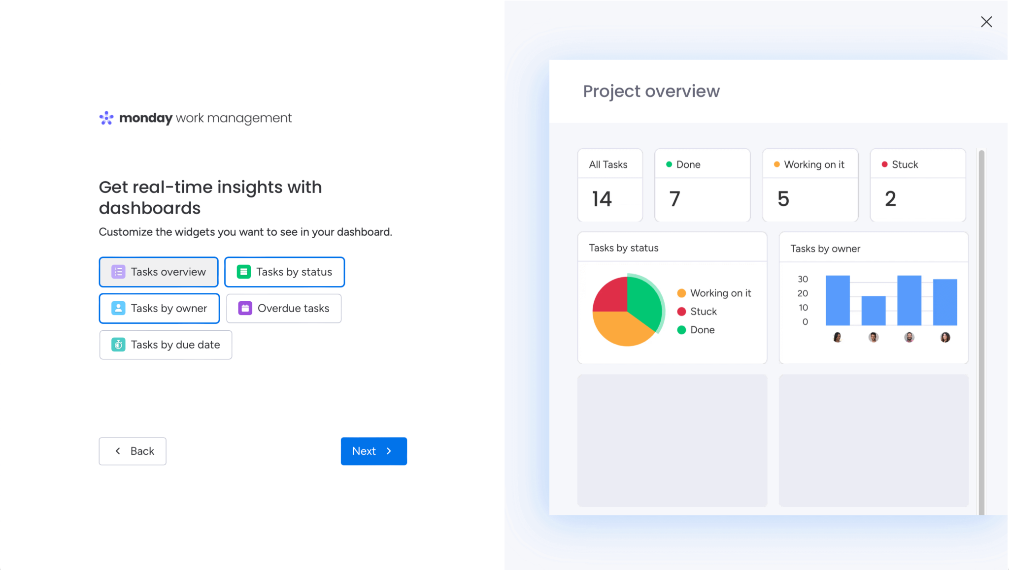
Task: Click the orange Working on it legend dot
Action: [682, 293]
